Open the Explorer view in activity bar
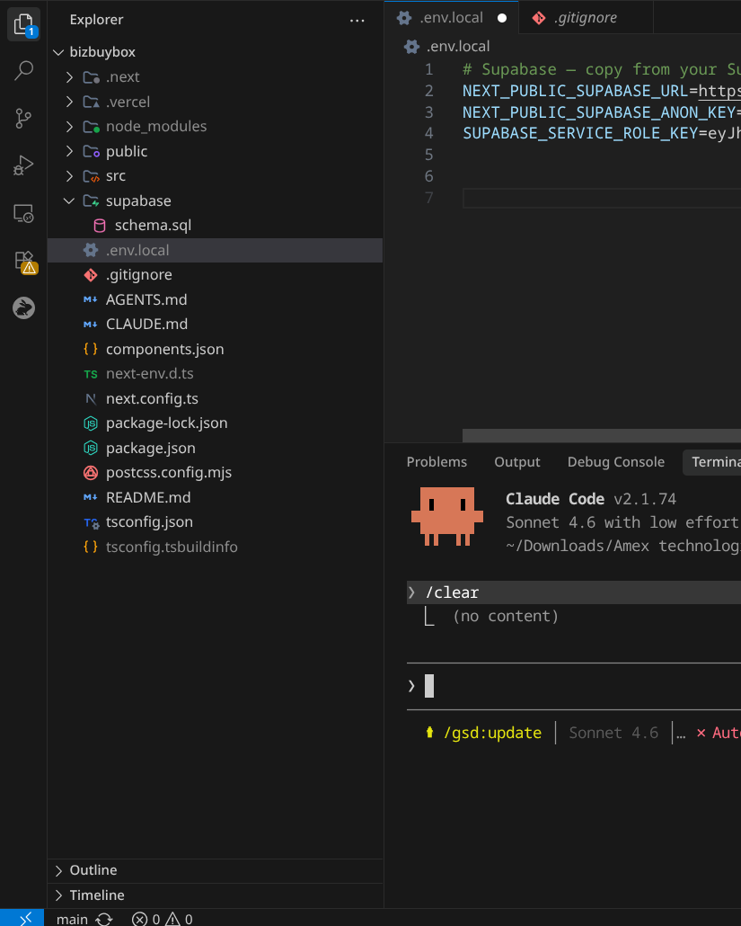Image resolution: width=741 pixels, height=926 pixels. [x=23, y=25]
